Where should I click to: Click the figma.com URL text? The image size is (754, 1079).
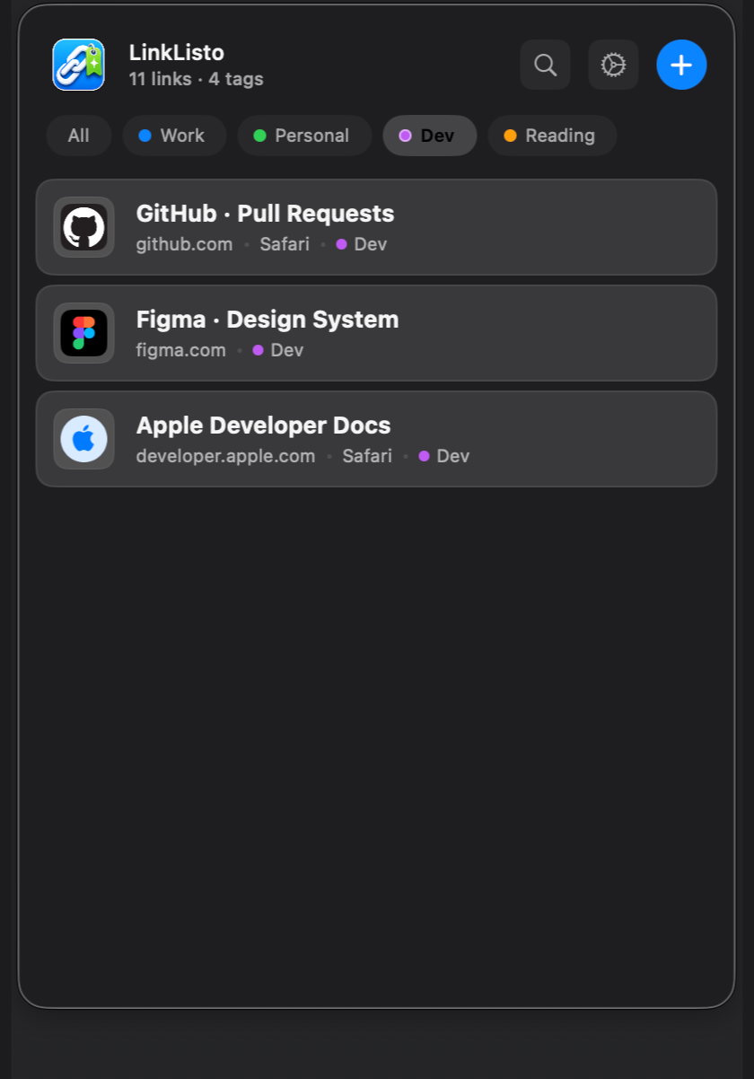pyautogui.click(x=180, y=350)
